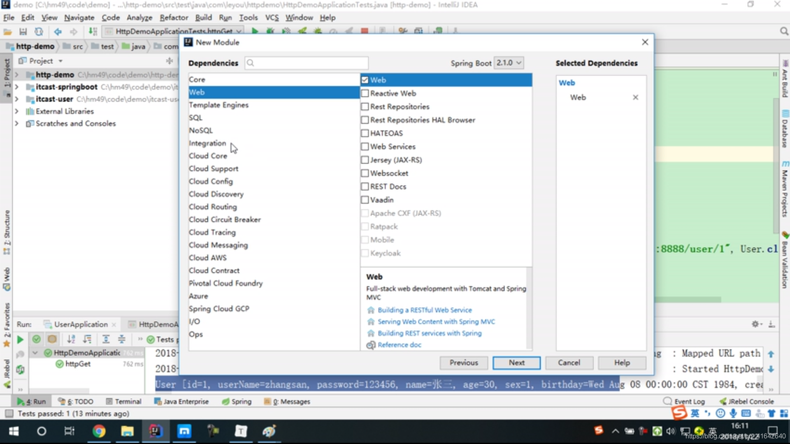Open the Refactor menu
The height and width of the screenshot is (444, 790).
(174, 18)
